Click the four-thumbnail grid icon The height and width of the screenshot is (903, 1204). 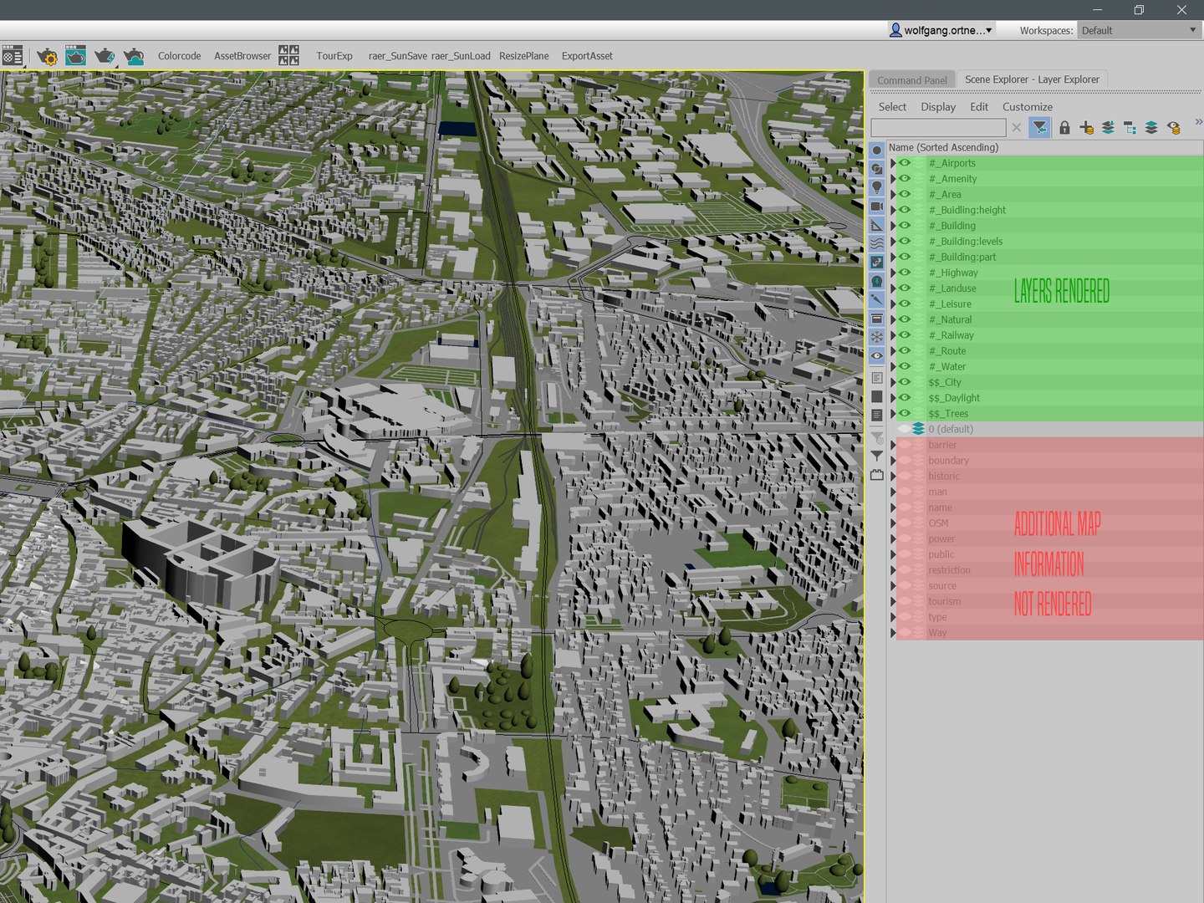(x=288, y=56)
